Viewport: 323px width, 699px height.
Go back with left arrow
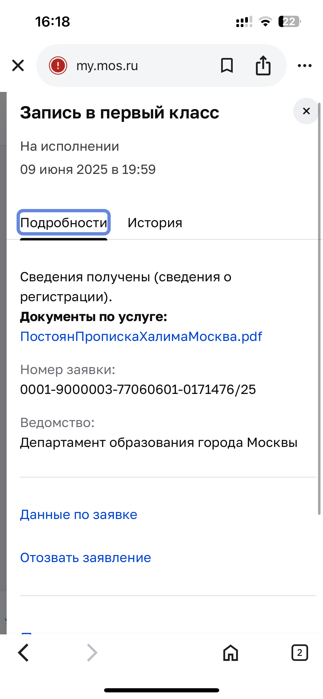click(x=23, y=653)
